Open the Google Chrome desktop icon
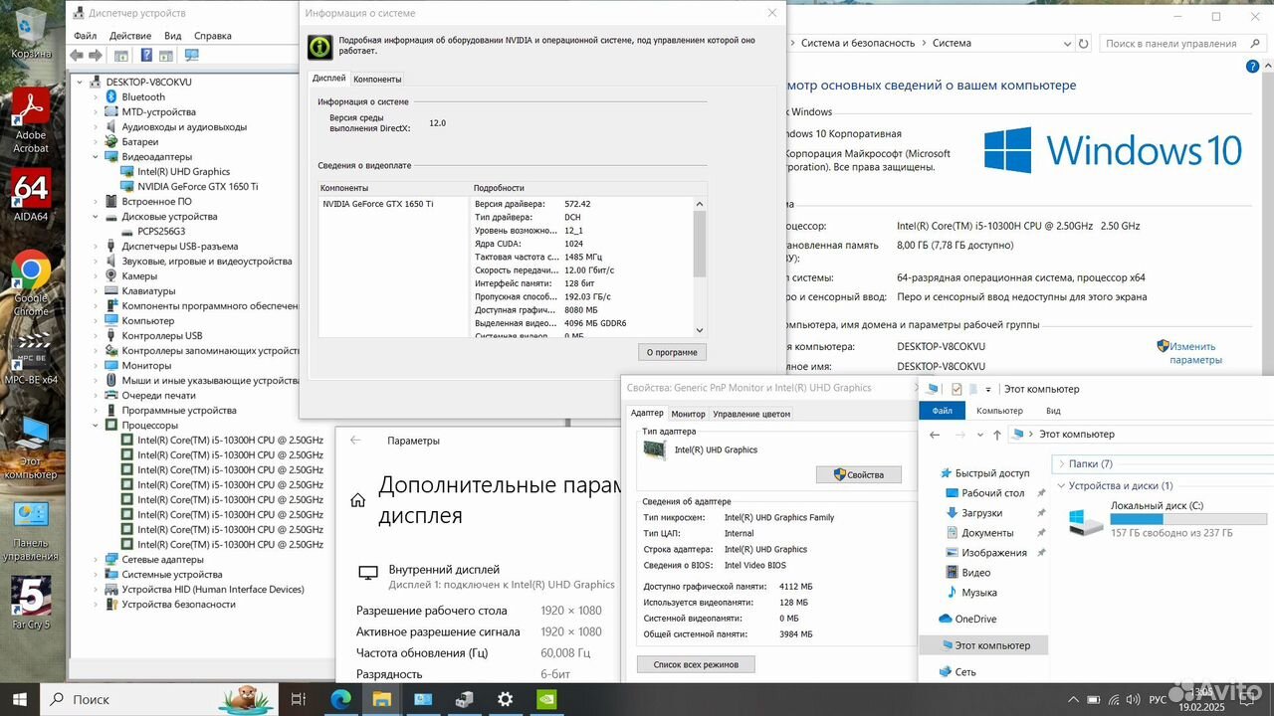Viewport: 1274px width, 716px height. tap(31, 283)
